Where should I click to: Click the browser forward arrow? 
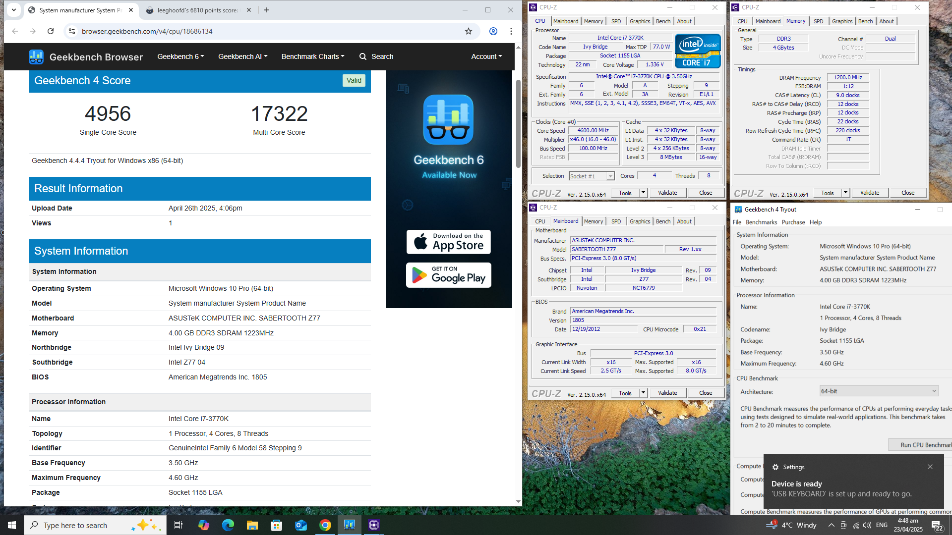click(33, 31)
